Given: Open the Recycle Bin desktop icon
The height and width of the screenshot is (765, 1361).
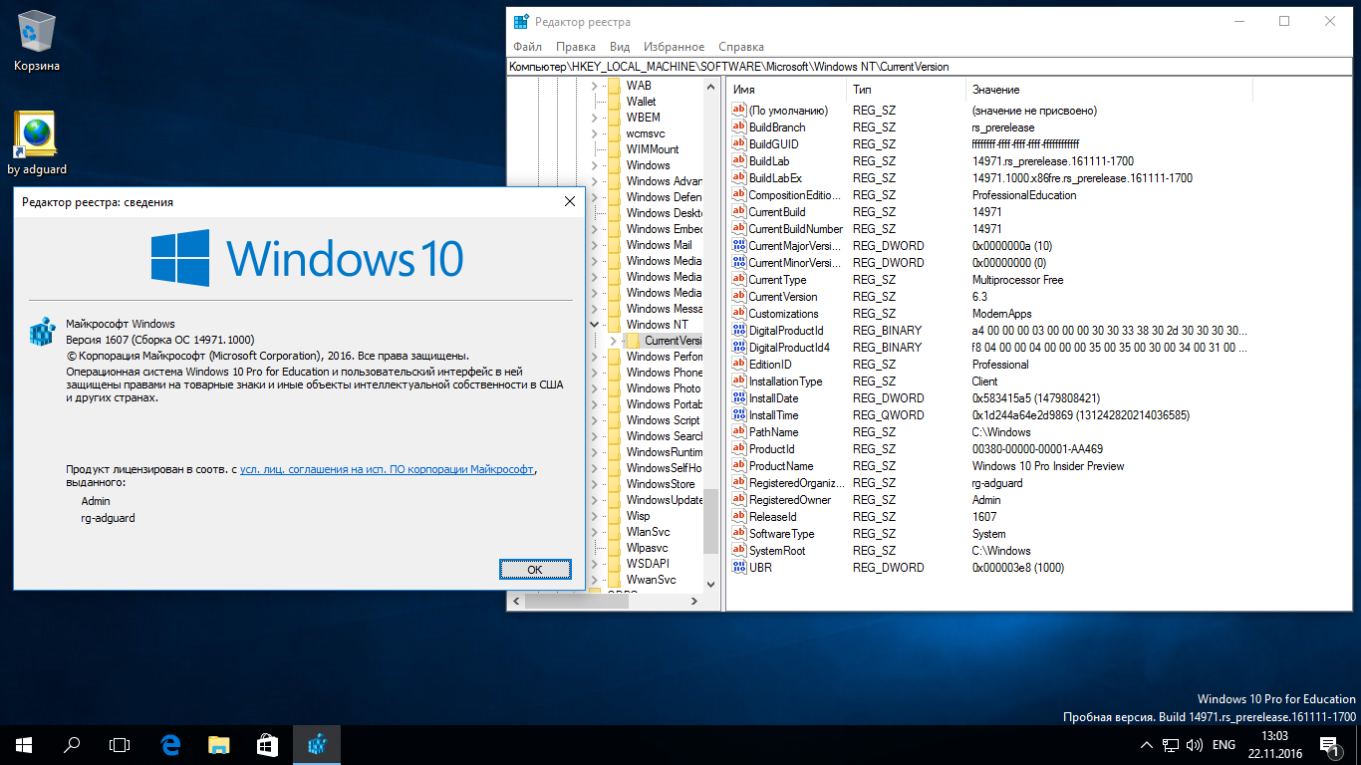Looking at the screenshot, I should click(x=37, y=42).
